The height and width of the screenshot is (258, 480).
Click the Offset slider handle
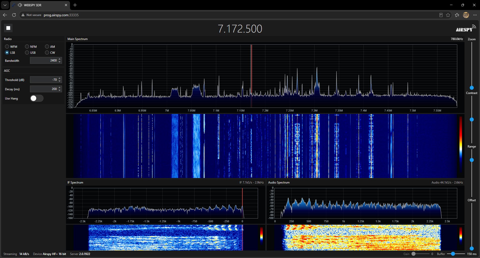pos(472,248)
